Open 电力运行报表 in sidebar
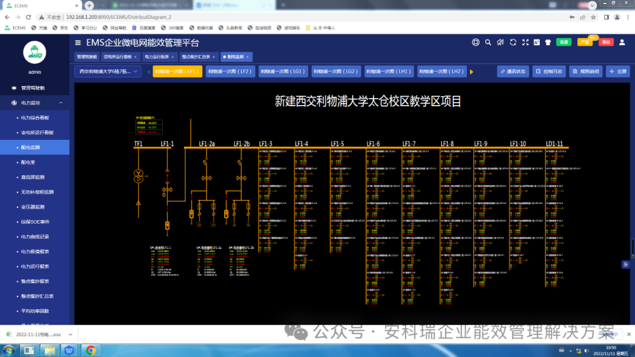 [35, 266]
